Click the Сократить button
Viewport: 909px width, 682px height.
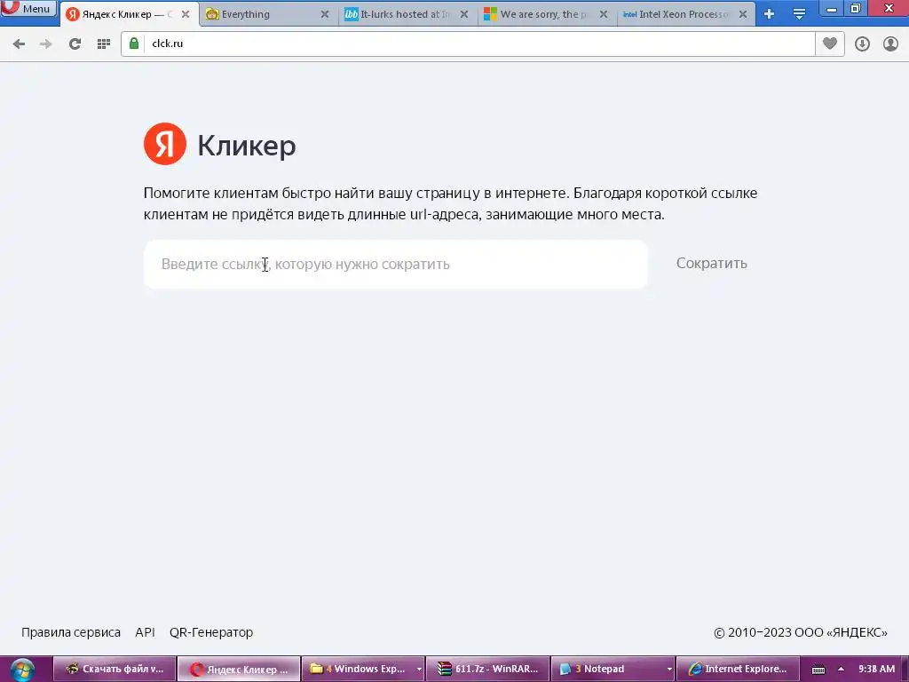711,263
